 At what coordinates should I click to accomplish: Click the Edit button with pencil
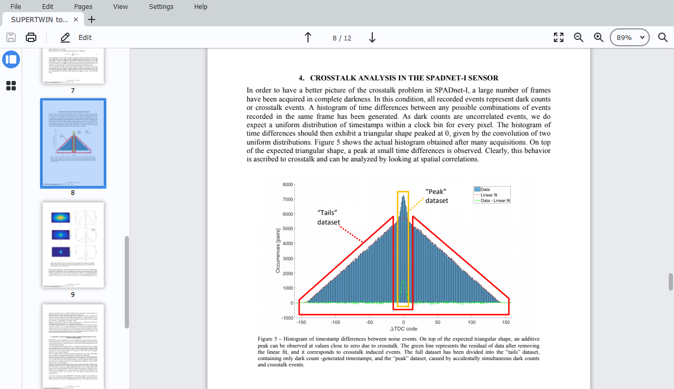(76, 37)
